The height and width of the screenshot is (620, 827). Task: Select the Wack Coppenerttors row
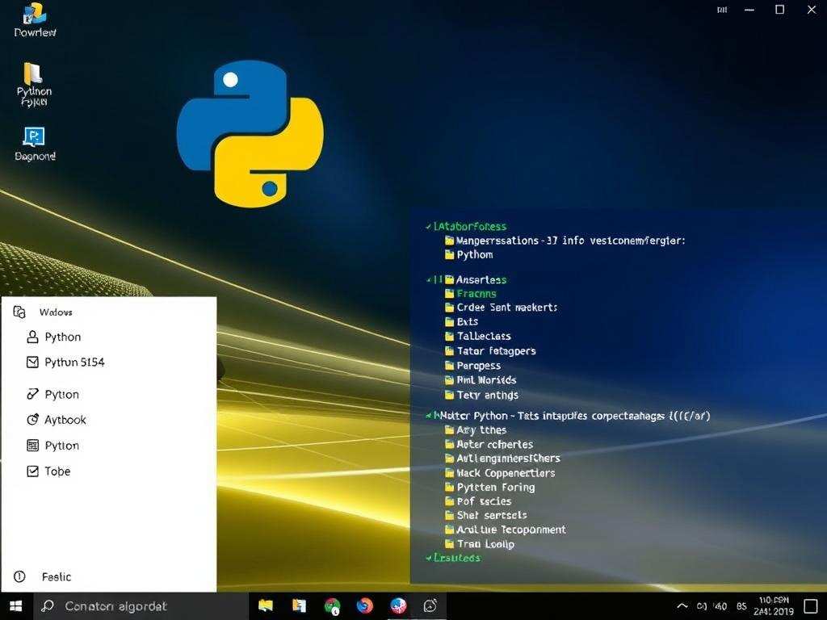pos(500,473)
